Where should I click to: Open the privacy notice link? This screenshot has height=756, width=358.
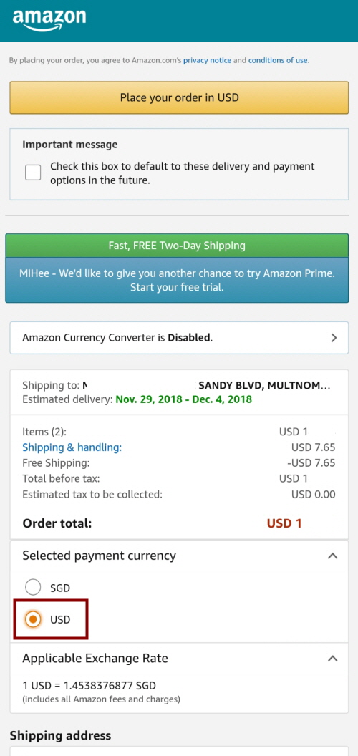[207, 60]
